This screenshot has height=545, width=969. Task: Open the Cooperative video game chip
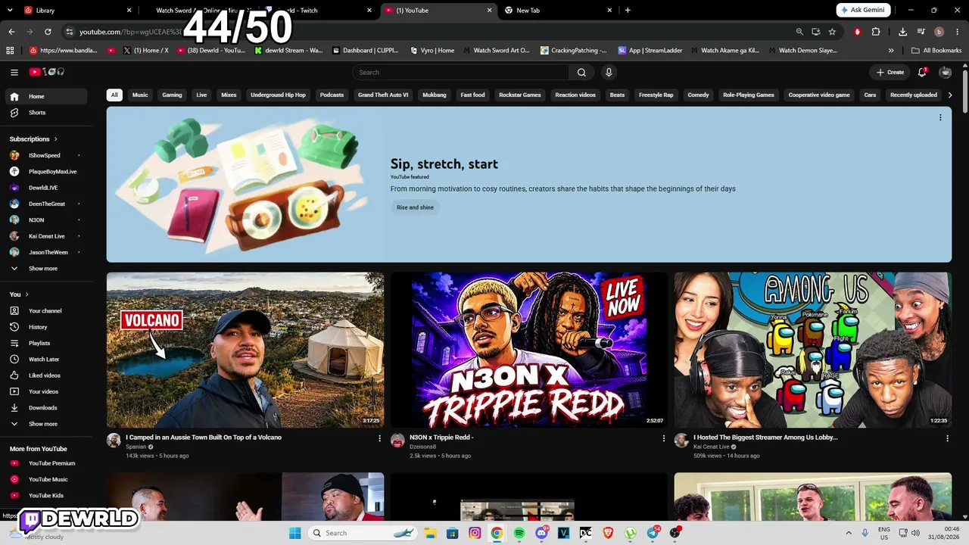(x=819, y=95)
